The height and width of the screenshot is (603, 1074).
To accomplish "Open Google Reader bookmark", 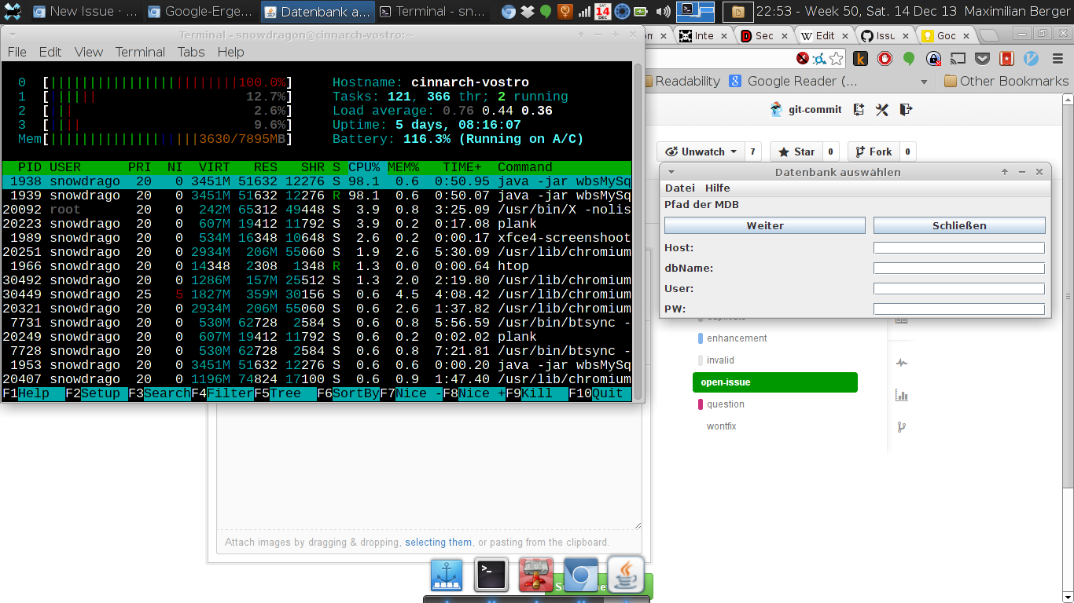I will 793,81.
